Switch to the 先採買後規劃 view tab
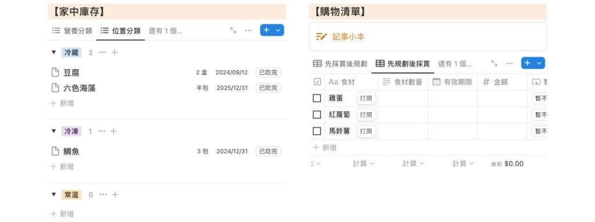 340,64
